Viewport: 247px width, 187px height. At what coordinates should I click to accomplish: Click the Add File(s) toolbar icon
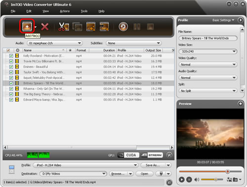(27, 26)
